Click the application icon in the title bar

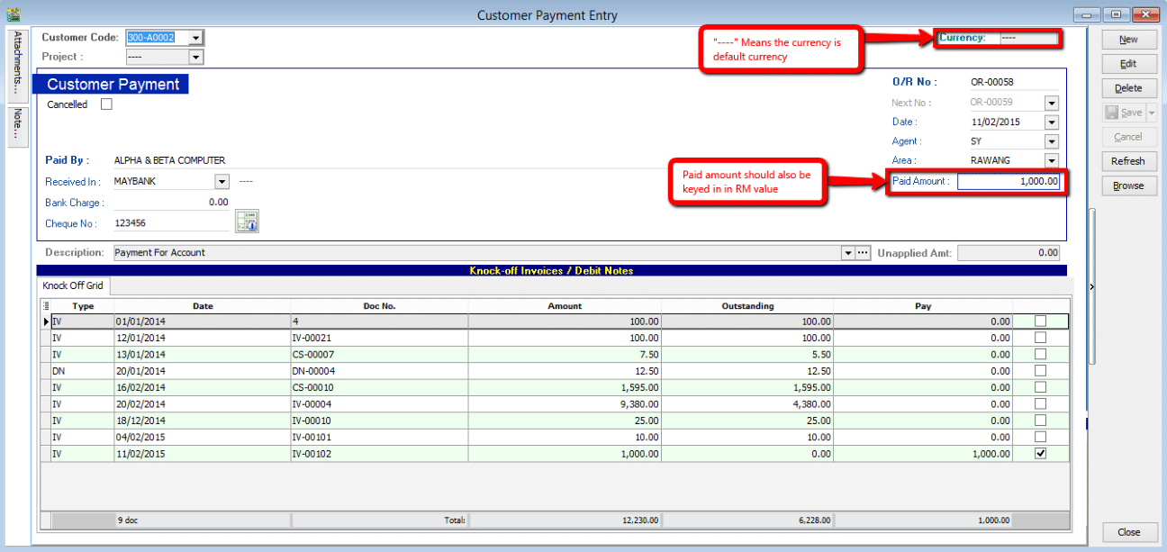13,14
